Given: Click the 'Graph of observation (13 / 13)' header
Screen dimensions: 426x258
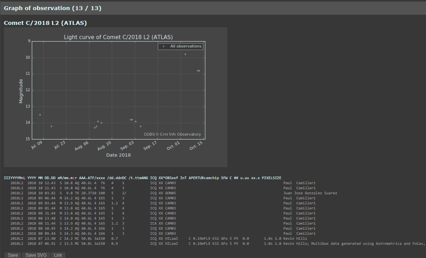Looking at the screenshot, I should [52, 8].
